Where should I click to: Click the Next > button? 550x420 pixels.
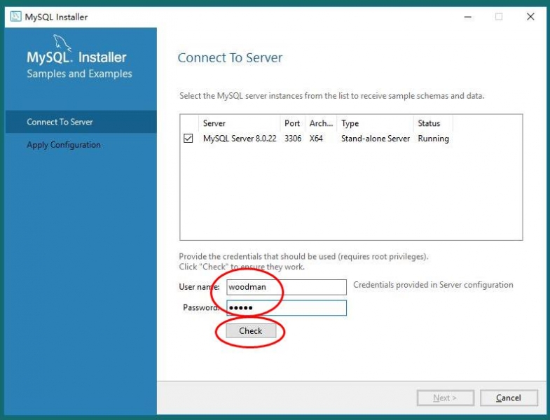click(445, 398)
